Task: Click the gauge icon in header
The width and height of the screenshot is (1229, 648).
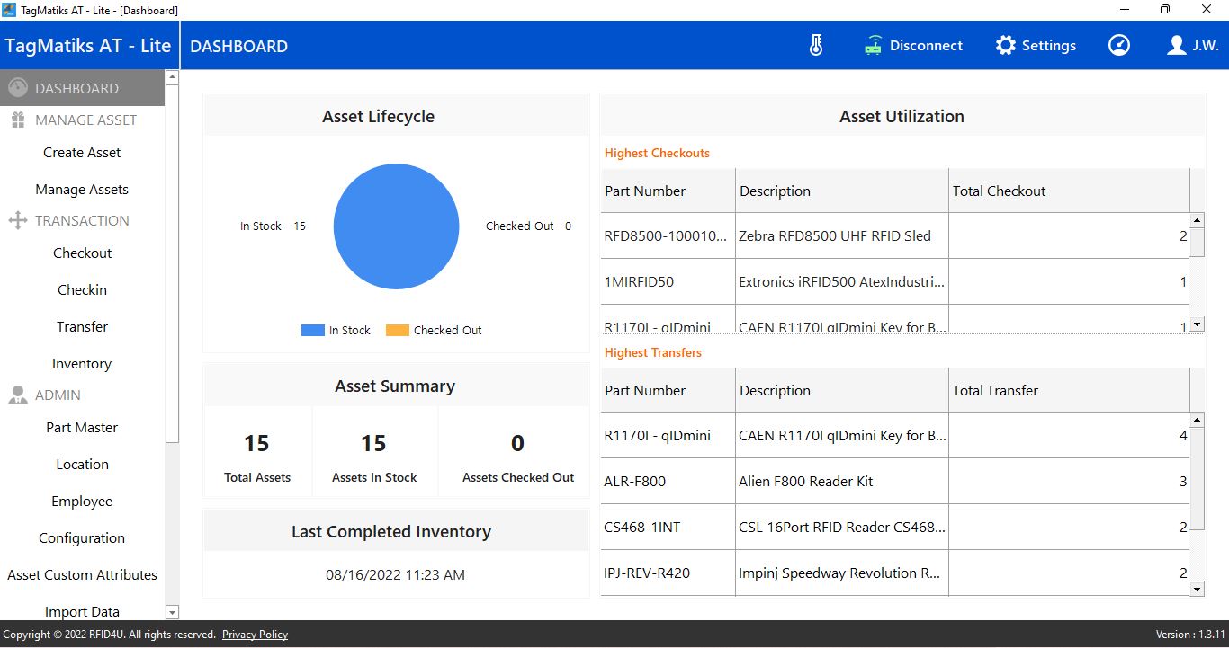Action: 1119,46
